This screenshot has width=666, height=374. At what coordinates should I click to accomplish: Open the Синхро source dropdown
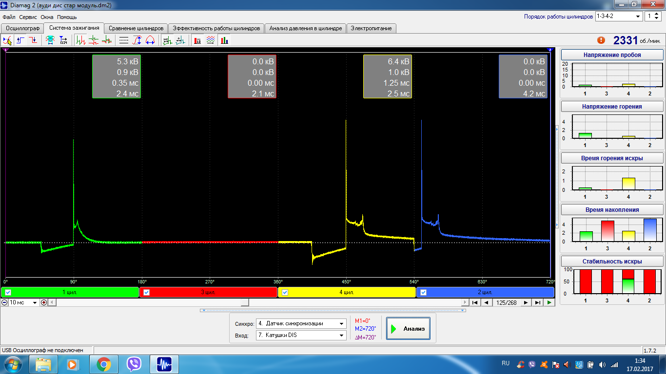[x=301, y=323]
